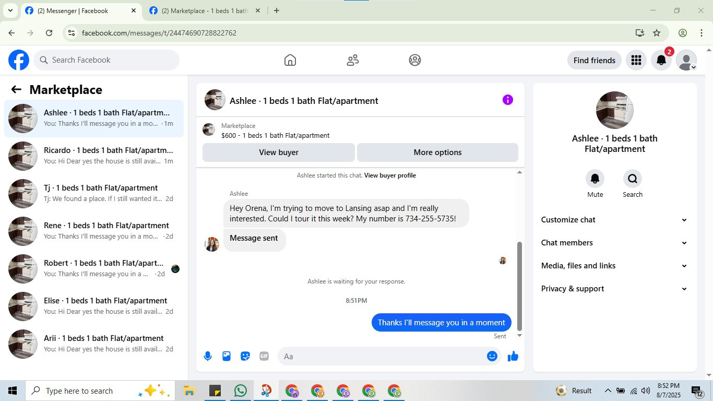This screenshot has width=713, height=401.
Task: Open volume control in system tray
Action: 646,391
